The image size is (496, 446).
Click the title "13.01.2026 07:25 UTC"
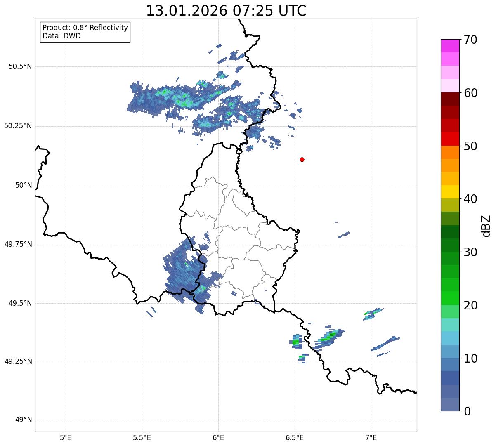(226, 11)
